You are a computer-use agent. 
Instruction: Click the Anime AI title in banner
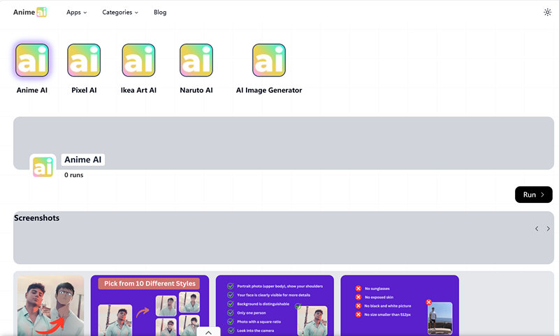coord(82,160)
